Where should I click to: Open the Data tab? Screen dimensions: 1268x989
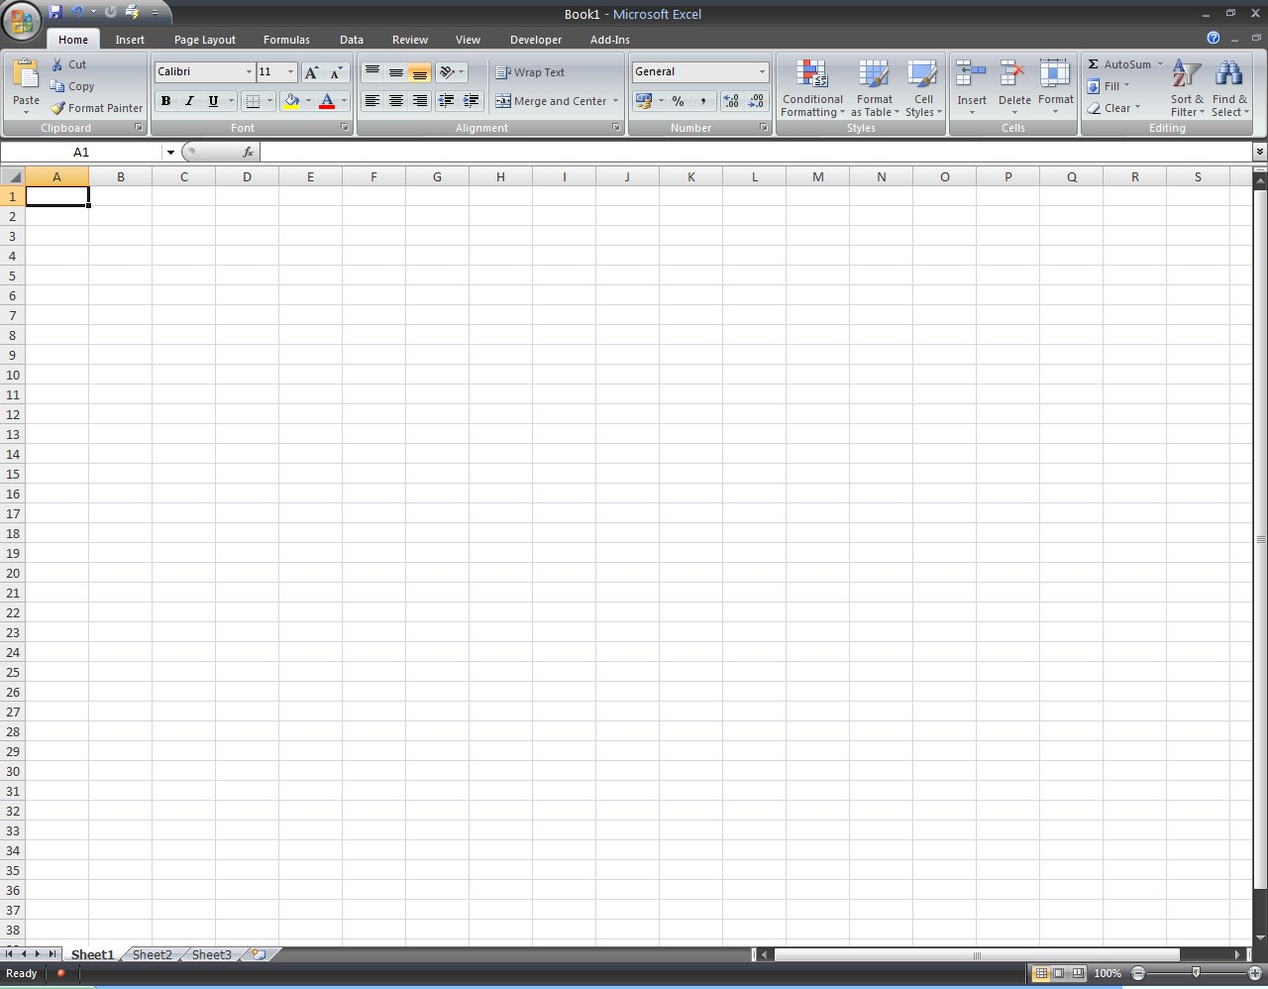(352, 40)
